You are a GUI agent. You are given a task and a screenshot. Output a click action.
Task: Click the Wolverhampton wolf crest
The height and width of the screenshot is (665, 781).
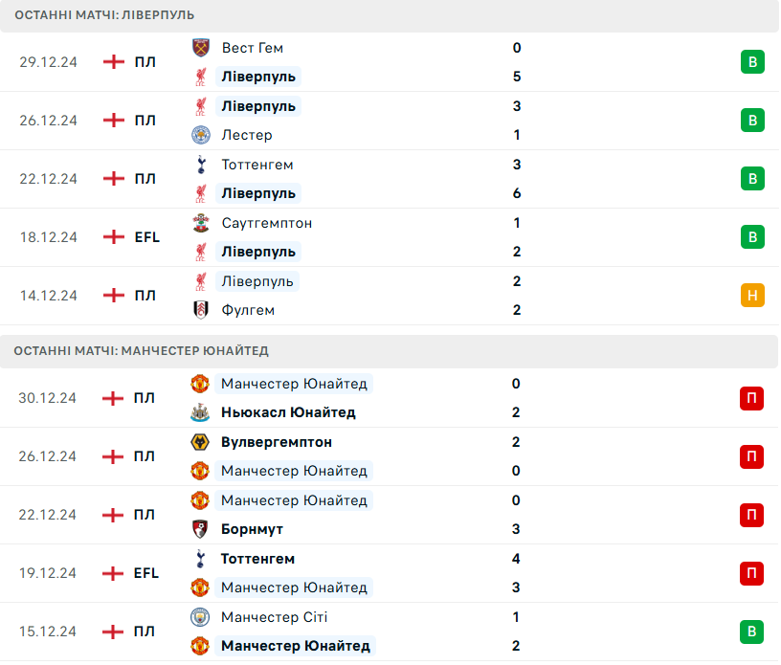[200, 442]
